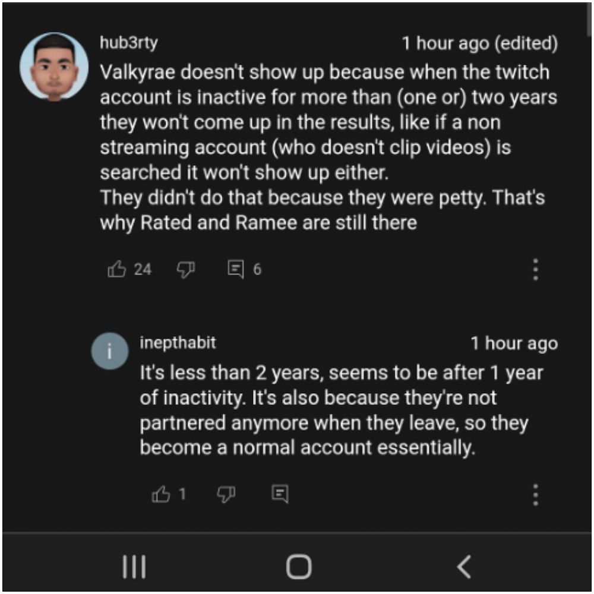Like inepthabit's reply
Screen dimensions: 594x594
click(162, 494)
